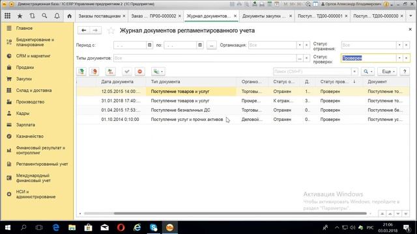
Task: Click the back arrow button
Action: tap(84, 31)
